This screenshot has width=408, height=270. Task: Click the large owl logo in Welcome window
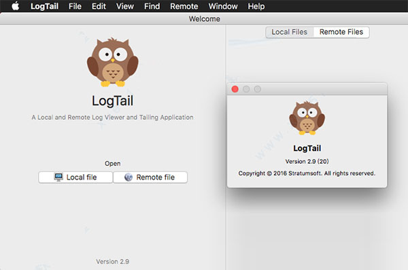point(112,62)
